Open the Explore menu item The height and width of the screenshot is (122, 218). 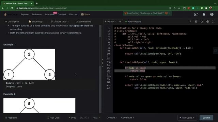point(25,14)
